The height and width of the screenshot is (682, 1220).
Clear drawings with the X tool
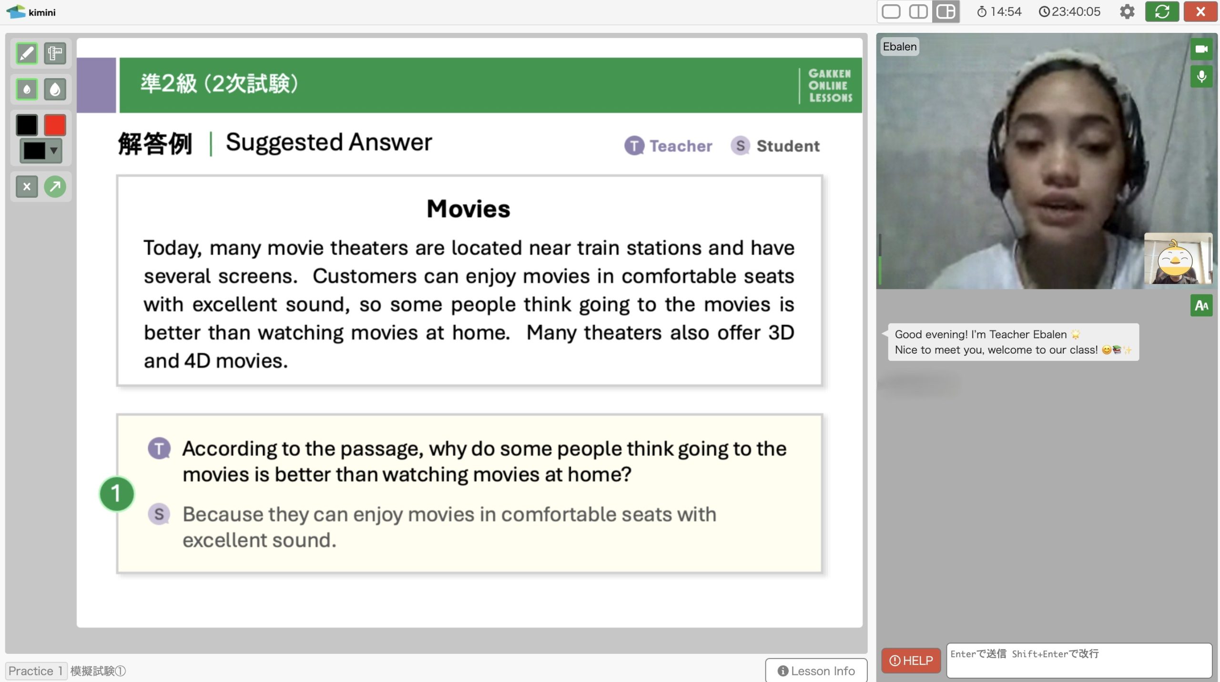pos(27,186)
